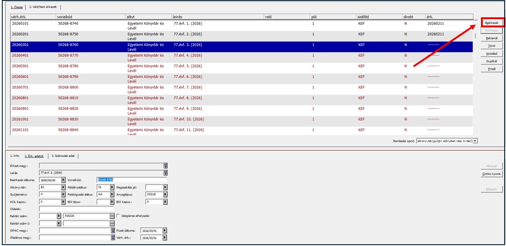
Task: Expand the Feldolgozási státus list arrow
Action: tap(112, 195)
